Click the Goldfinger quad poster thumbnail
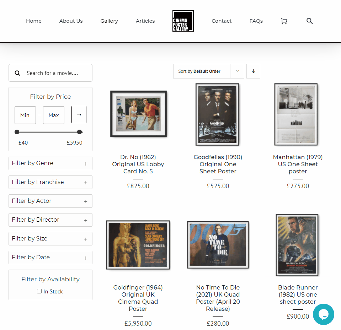The width and height of the screenshot is (341, 330). tap(138, 245)
